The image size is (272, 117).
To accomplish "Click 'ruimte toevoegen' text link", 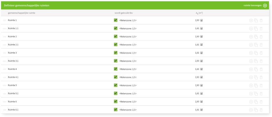I will tap(252, 6).
